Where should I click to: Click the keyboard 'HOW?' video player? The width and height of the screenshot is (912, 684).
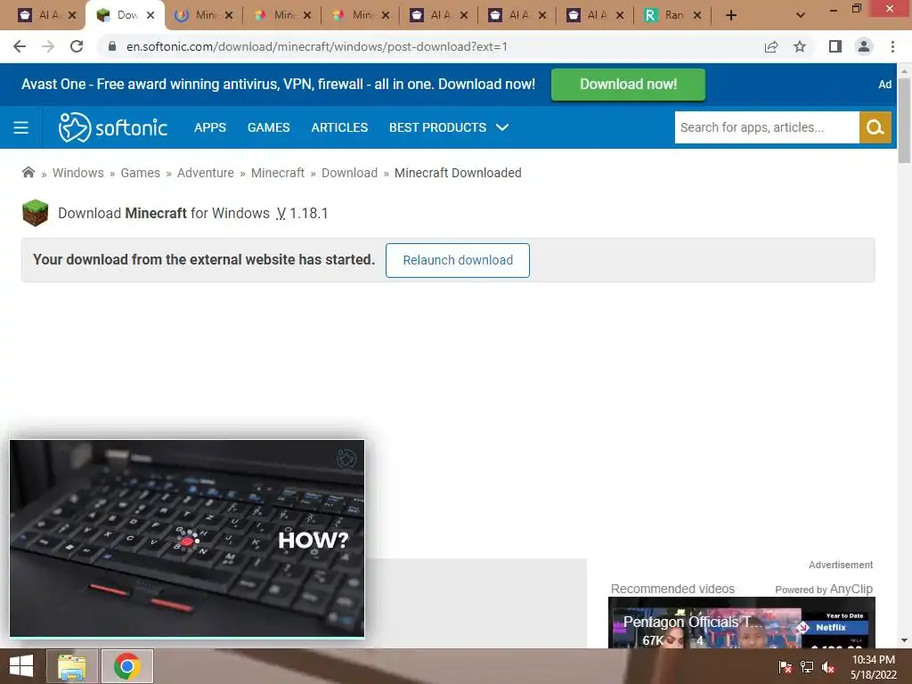point(187,539)
